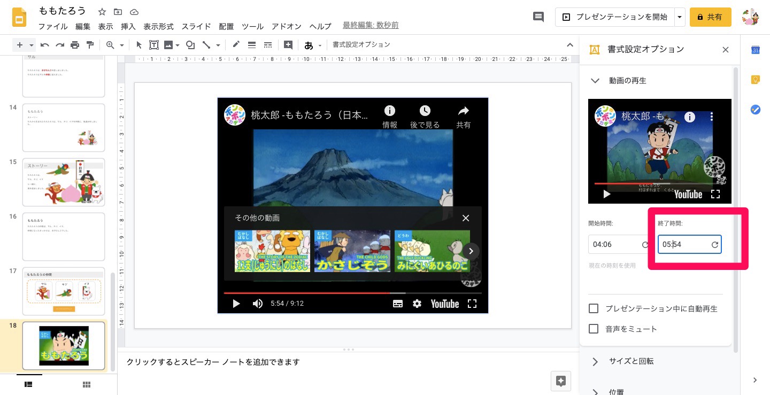Select the paint format tool
Image resolution: width=770 pixels, height=395 pixels.
90,45
